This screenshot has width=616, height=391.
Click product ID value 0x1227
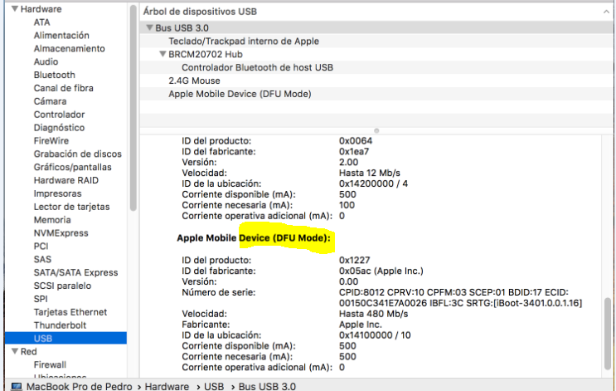354,260
